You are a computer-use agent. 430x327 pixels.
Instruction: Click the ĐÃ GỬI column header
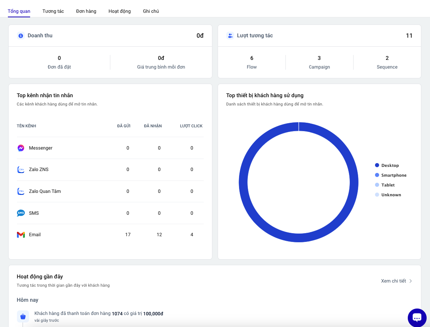(124, 126)
